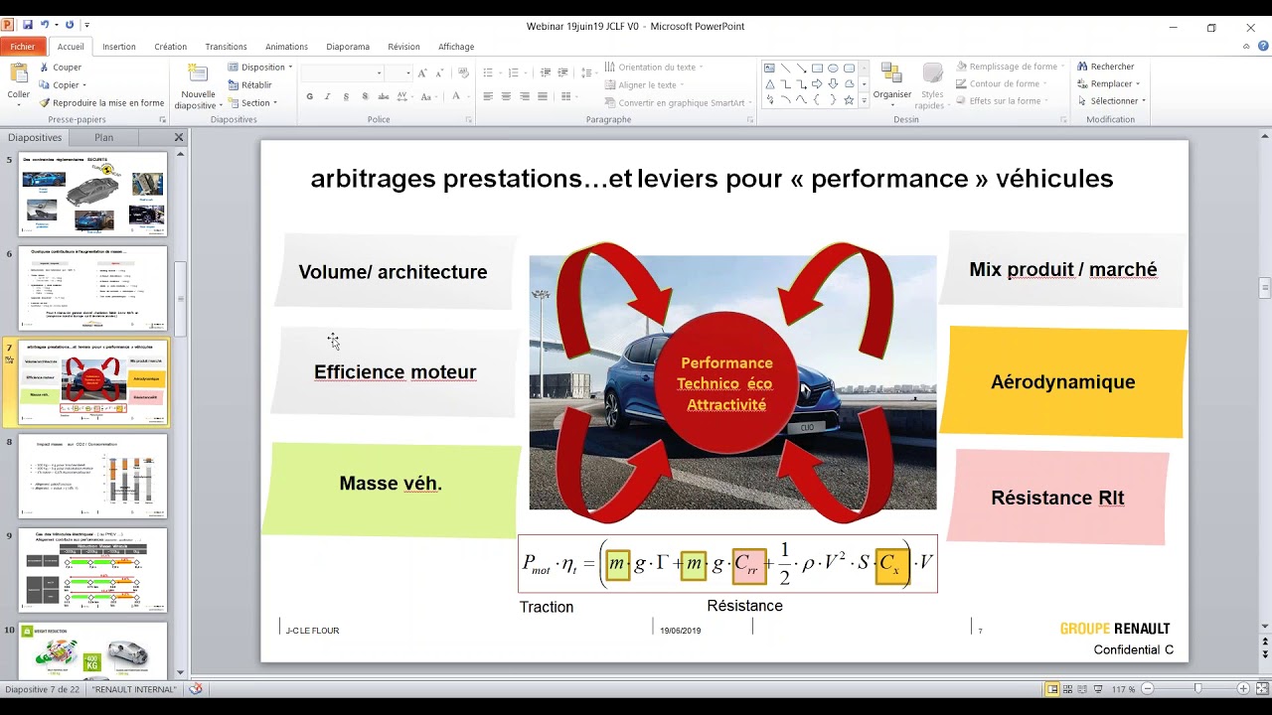The height and width of the screenshot is (715, 1272).
Task: Expand the shapes gallery More button
Action: [865, 101]
